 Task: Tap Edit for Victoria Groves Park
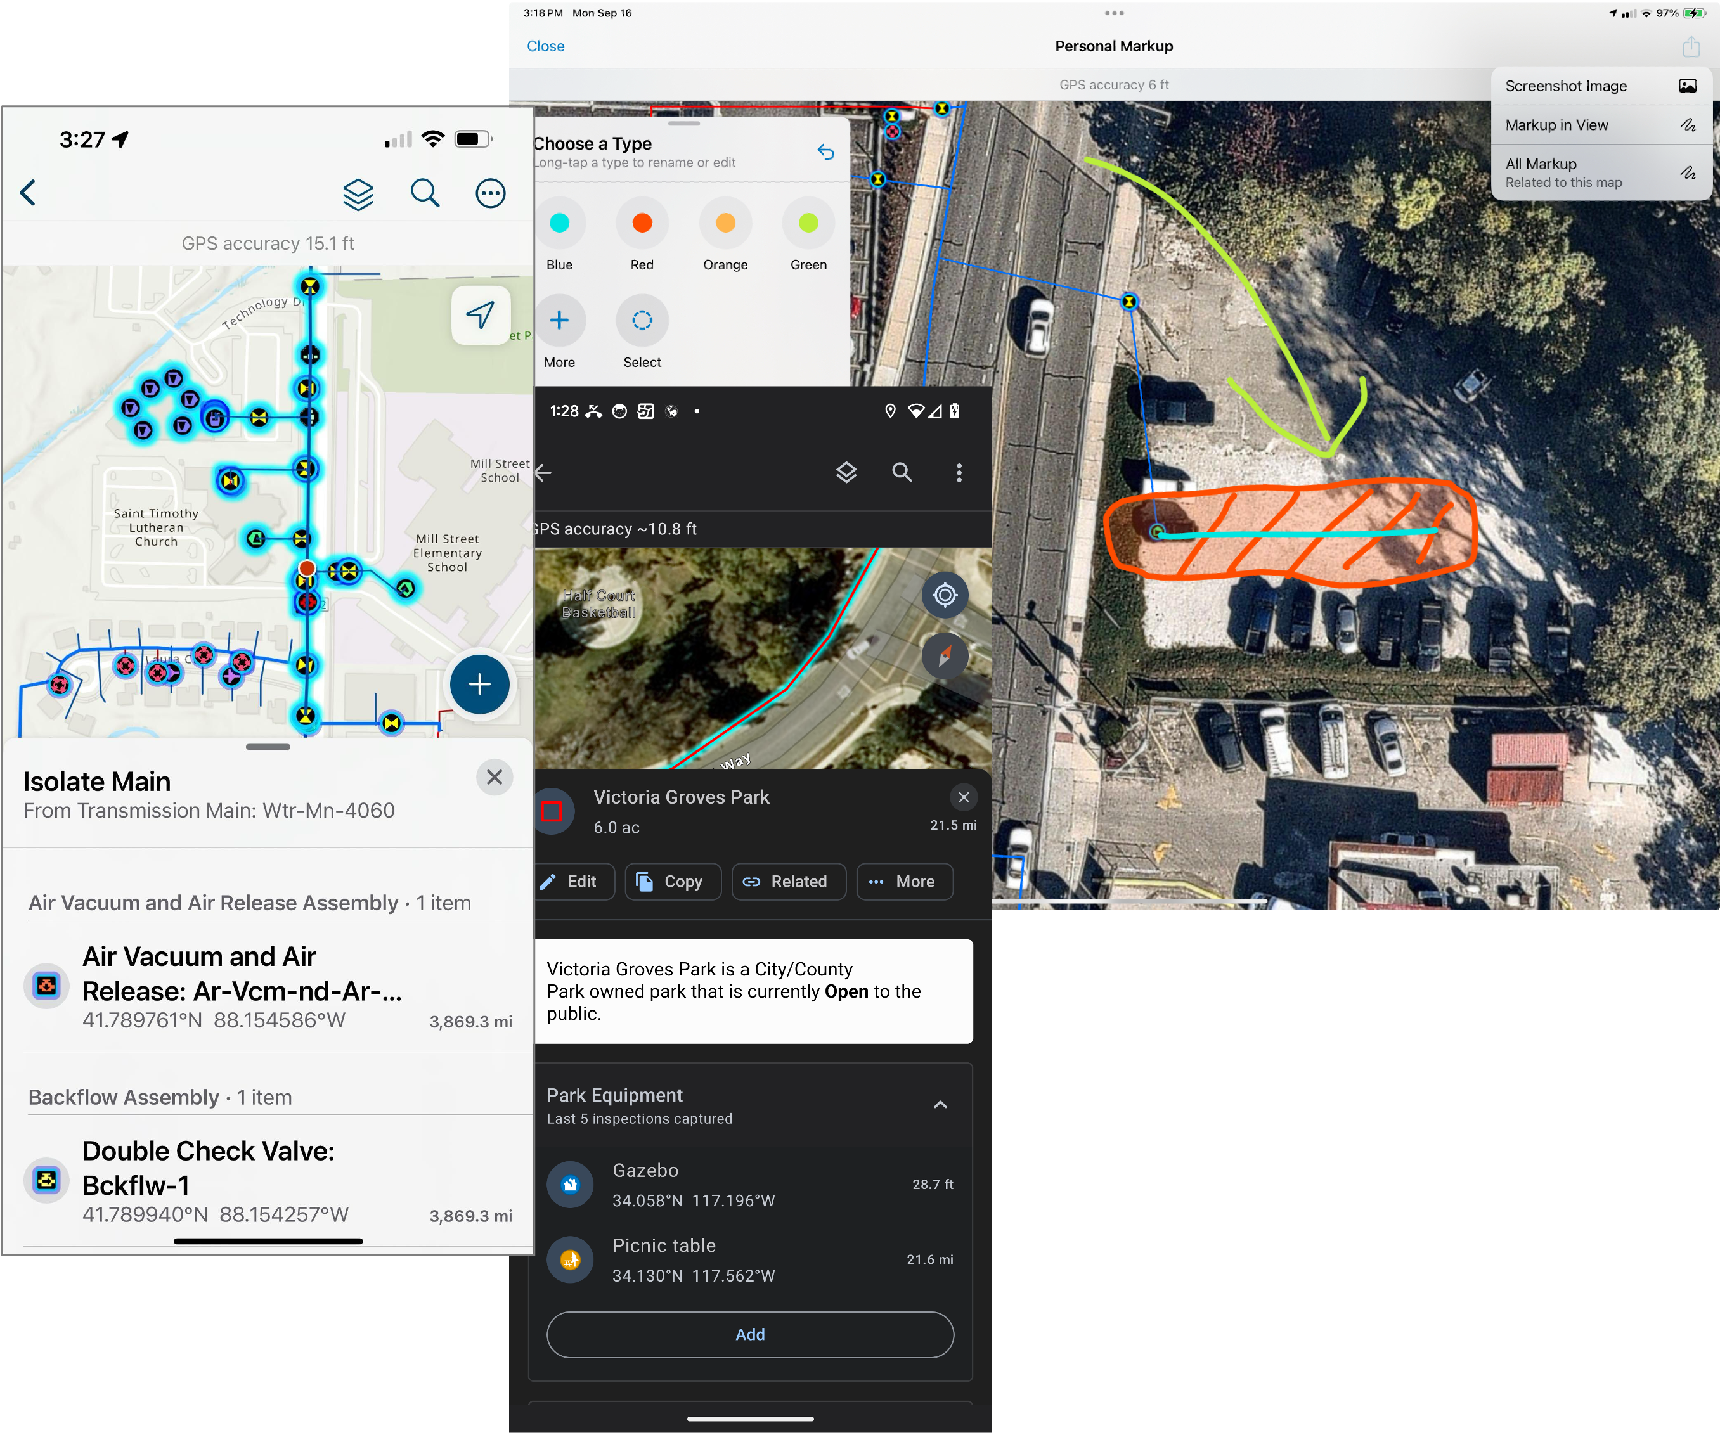[574, 881]
